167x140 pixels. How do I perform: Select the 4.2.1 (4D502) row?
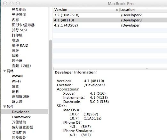coord(110,25)
